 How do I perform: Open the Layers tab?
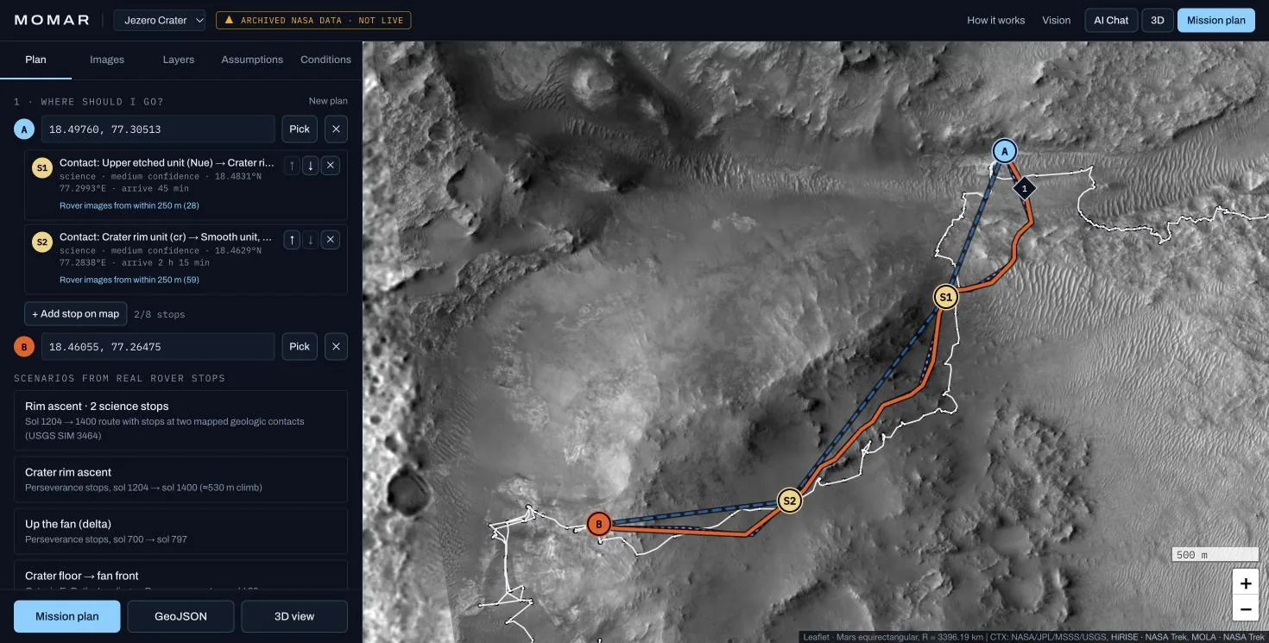click(x=179, y=60)
